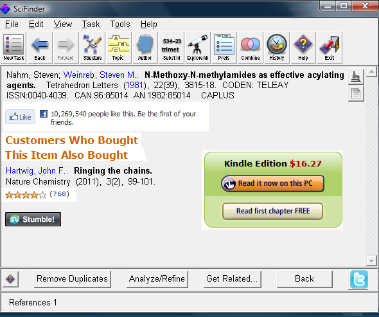Viewport: 379px width, 317px height.
Task: Click the New Task toolbar icon
Action: (13, 48)
